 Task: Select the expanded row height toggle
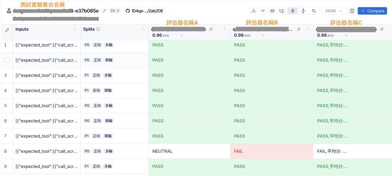point(303,11)
